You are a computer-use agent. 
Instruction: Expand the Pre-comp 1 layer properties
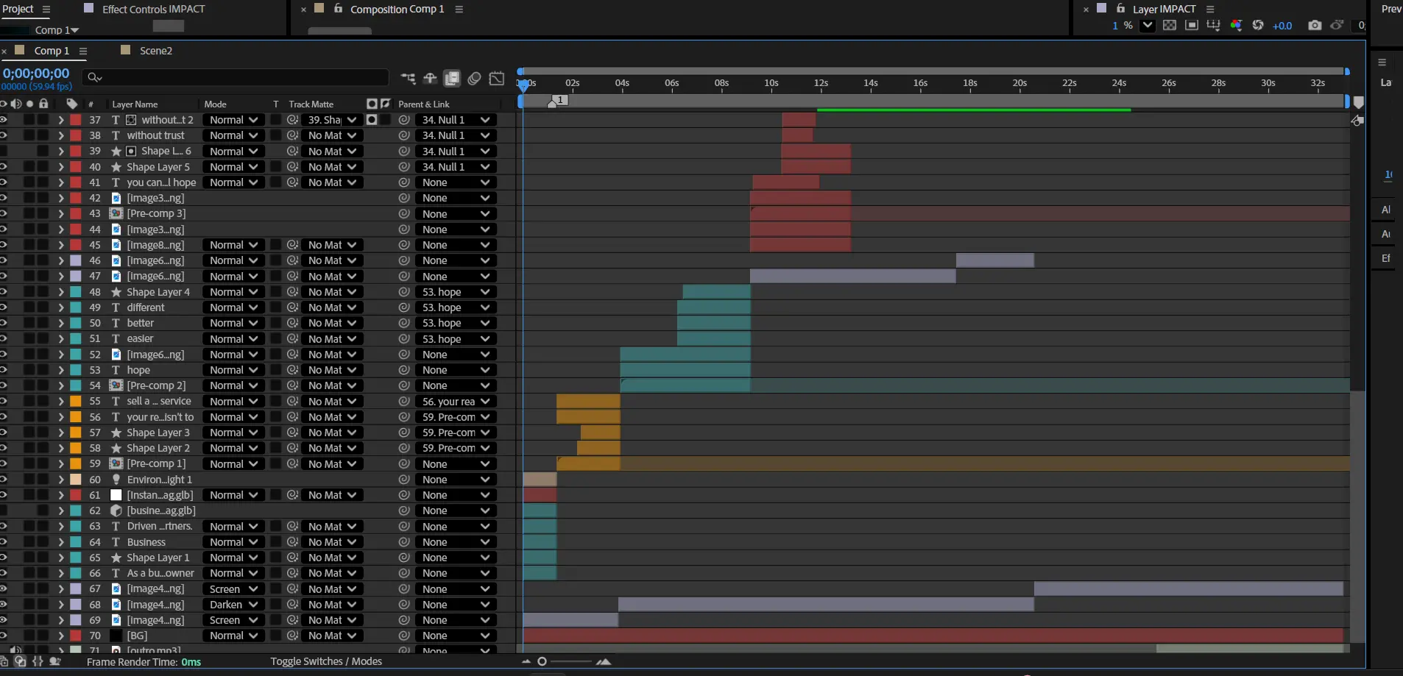pyautogui.click(x=61, y=464)
